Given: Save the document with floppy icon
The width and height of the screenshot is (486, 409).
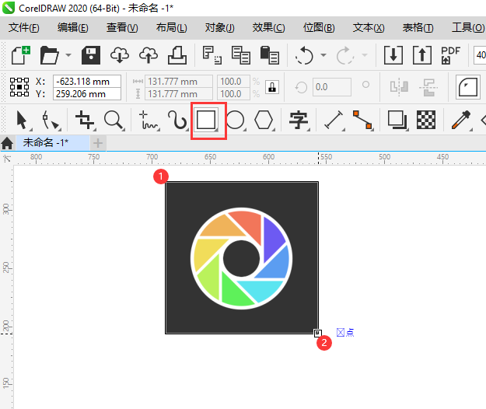Looking at the screenshot, I should click(x=91, y=55).
